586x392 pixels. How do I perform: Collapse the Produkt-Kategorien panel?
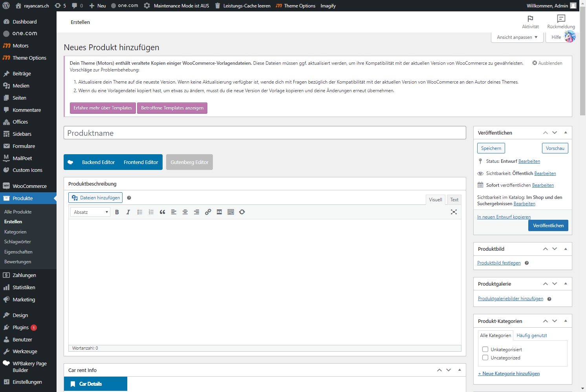tap(566, 321)
